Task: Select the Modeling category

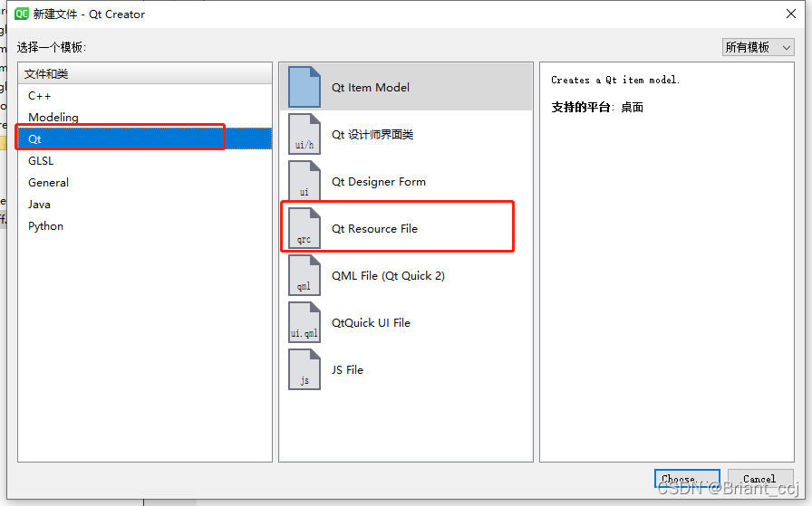Action: point(145,118)
